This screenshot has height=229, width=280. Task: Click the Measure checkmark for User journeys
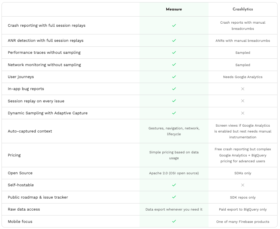(x=174, y=77)
